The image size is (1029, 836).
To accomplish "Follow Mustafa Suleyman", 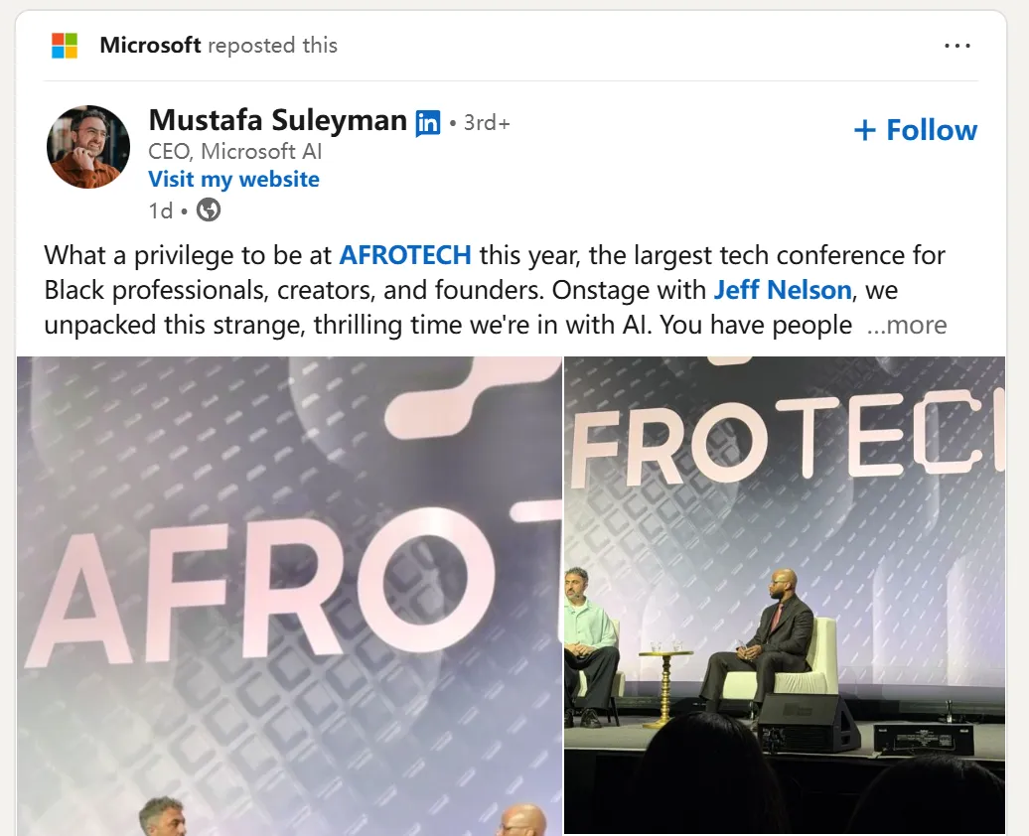I will pos(916,130).
